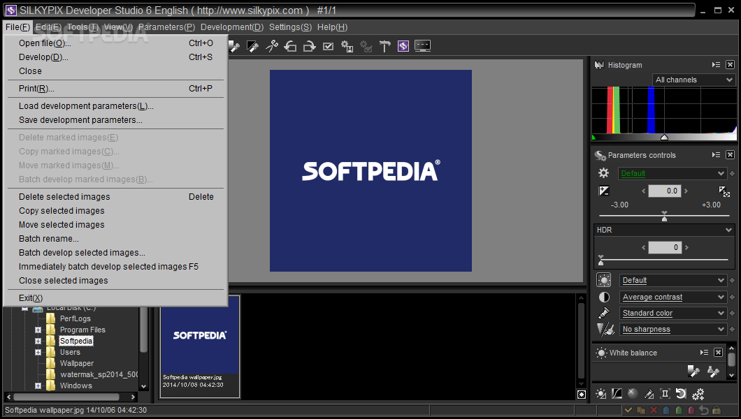Click the gear icon next to Default preset
Image resolution: width=741 pixels, height=419 pixels.
click(603, 173)
